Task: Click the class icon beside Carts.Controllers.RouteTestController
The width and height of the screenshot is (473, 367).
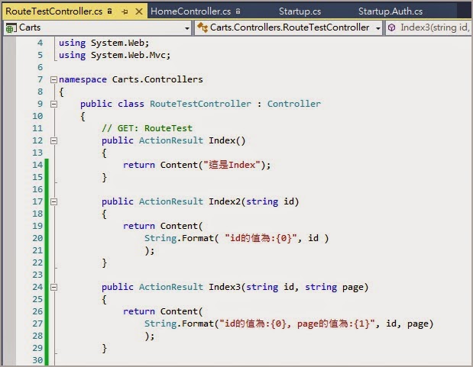Action: coord(202,27)
